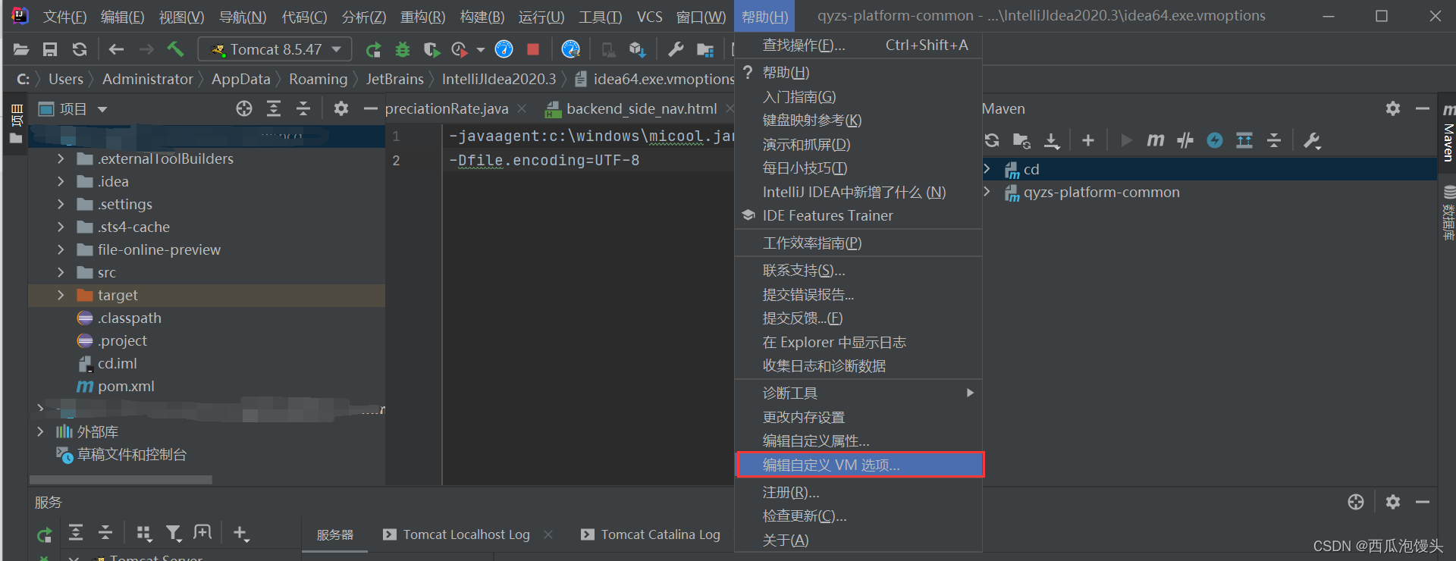Expand all in the project panel

tap(274, 109)
